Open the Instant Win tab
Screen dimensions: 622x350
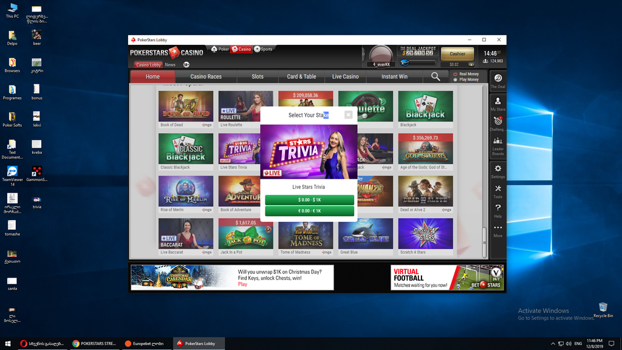click(394, 77)
